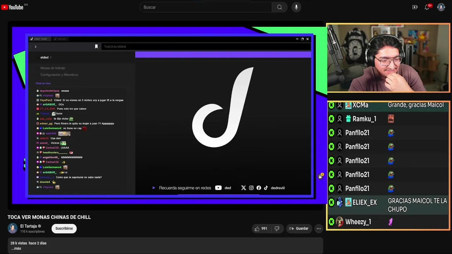Open Mesas de trabajo menu item
The height and width of the screenshot is (254, 452).
click(53, 68)
